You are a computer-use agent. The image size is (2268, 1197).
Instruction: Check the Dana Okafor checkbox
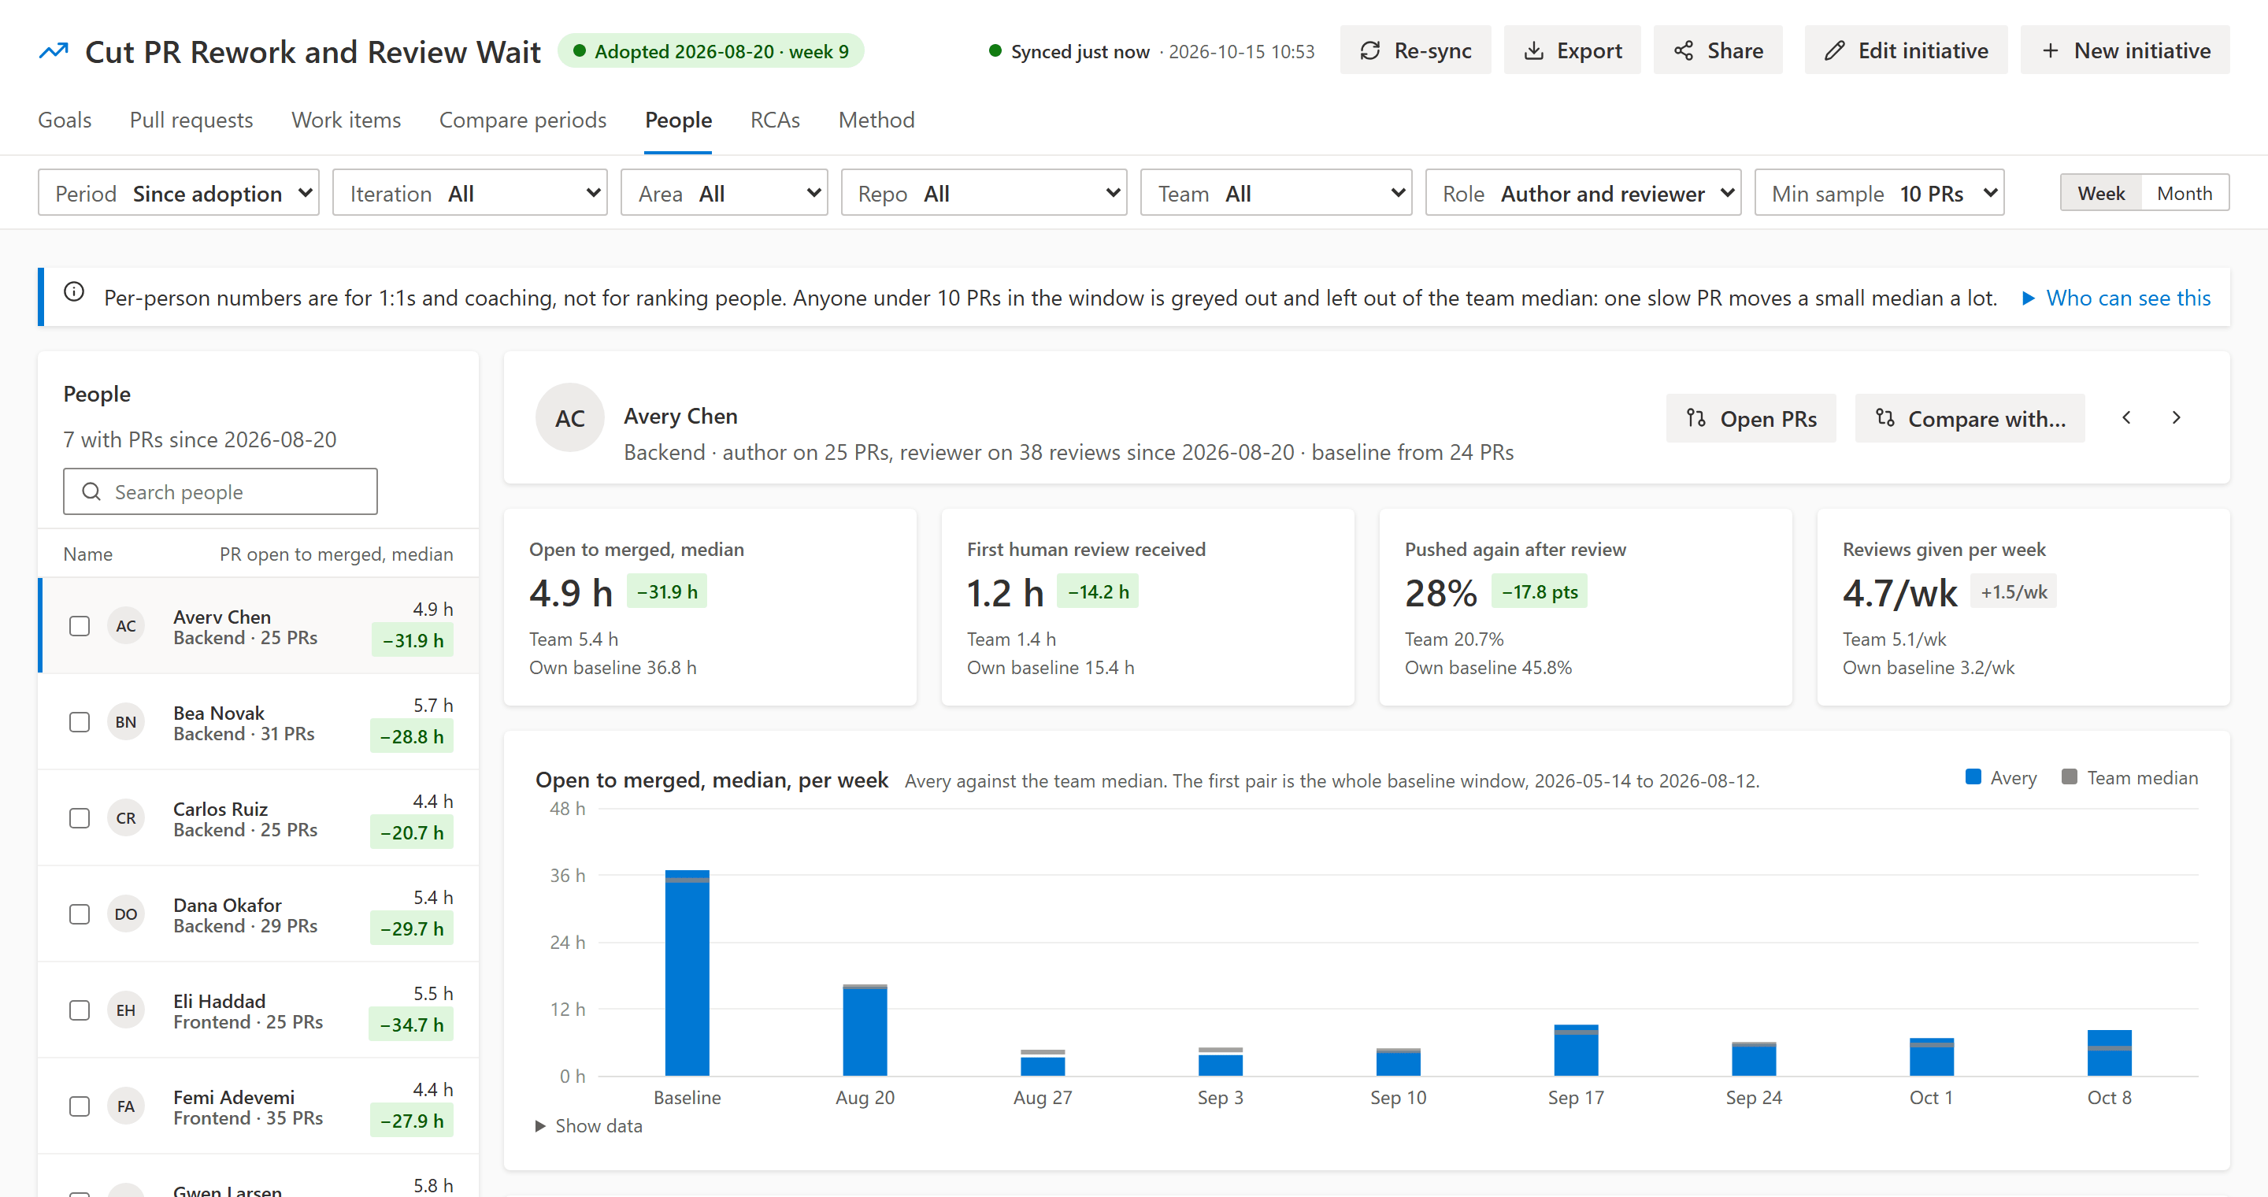click(80, 913)
